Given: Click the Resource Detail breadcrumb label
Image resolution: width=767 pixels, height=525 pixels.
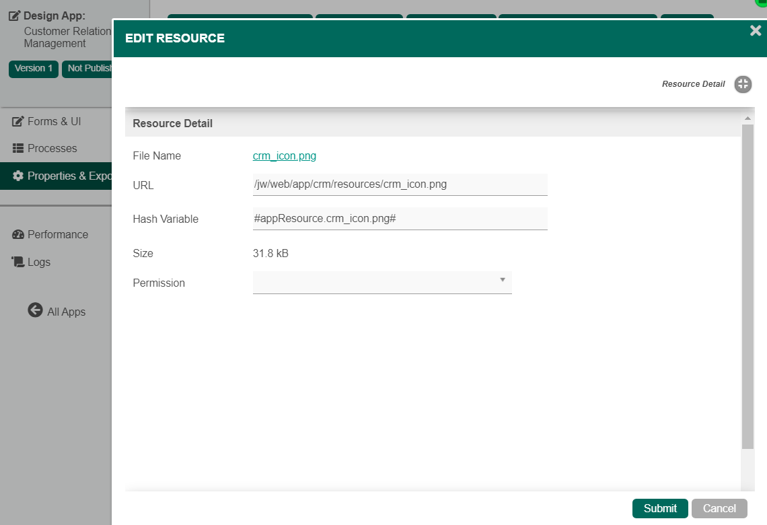Looking at the screenshot, I should pos(693,84).
